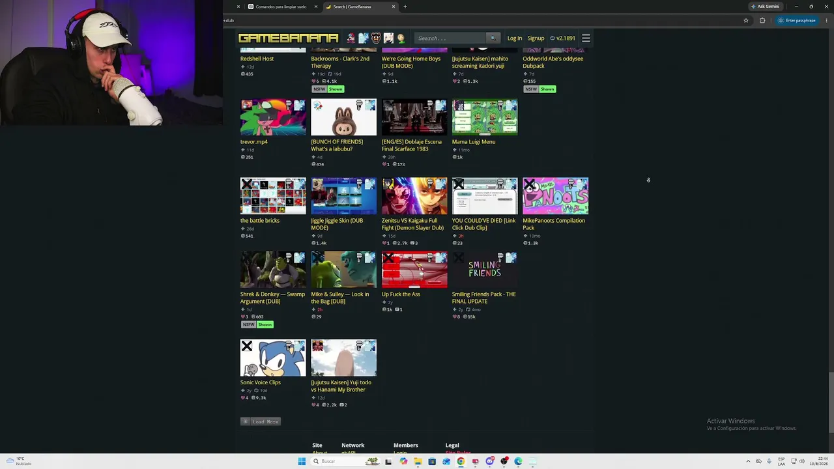Open the Chrome three-dot menu
The image size is (834, 469).
click(x=827, y=20)
